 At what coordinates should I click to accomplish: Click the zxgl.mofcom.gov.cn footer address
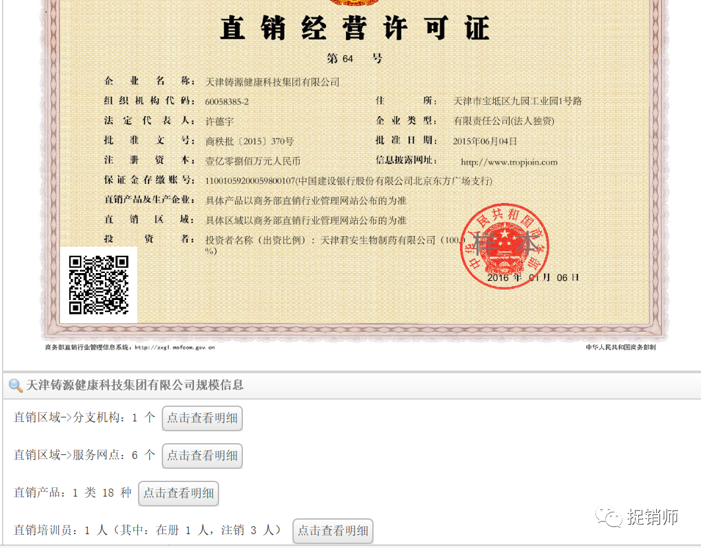(x=174, y=348)
